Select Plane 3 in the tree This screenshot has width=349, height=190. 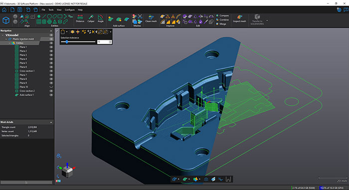point(23,55)
